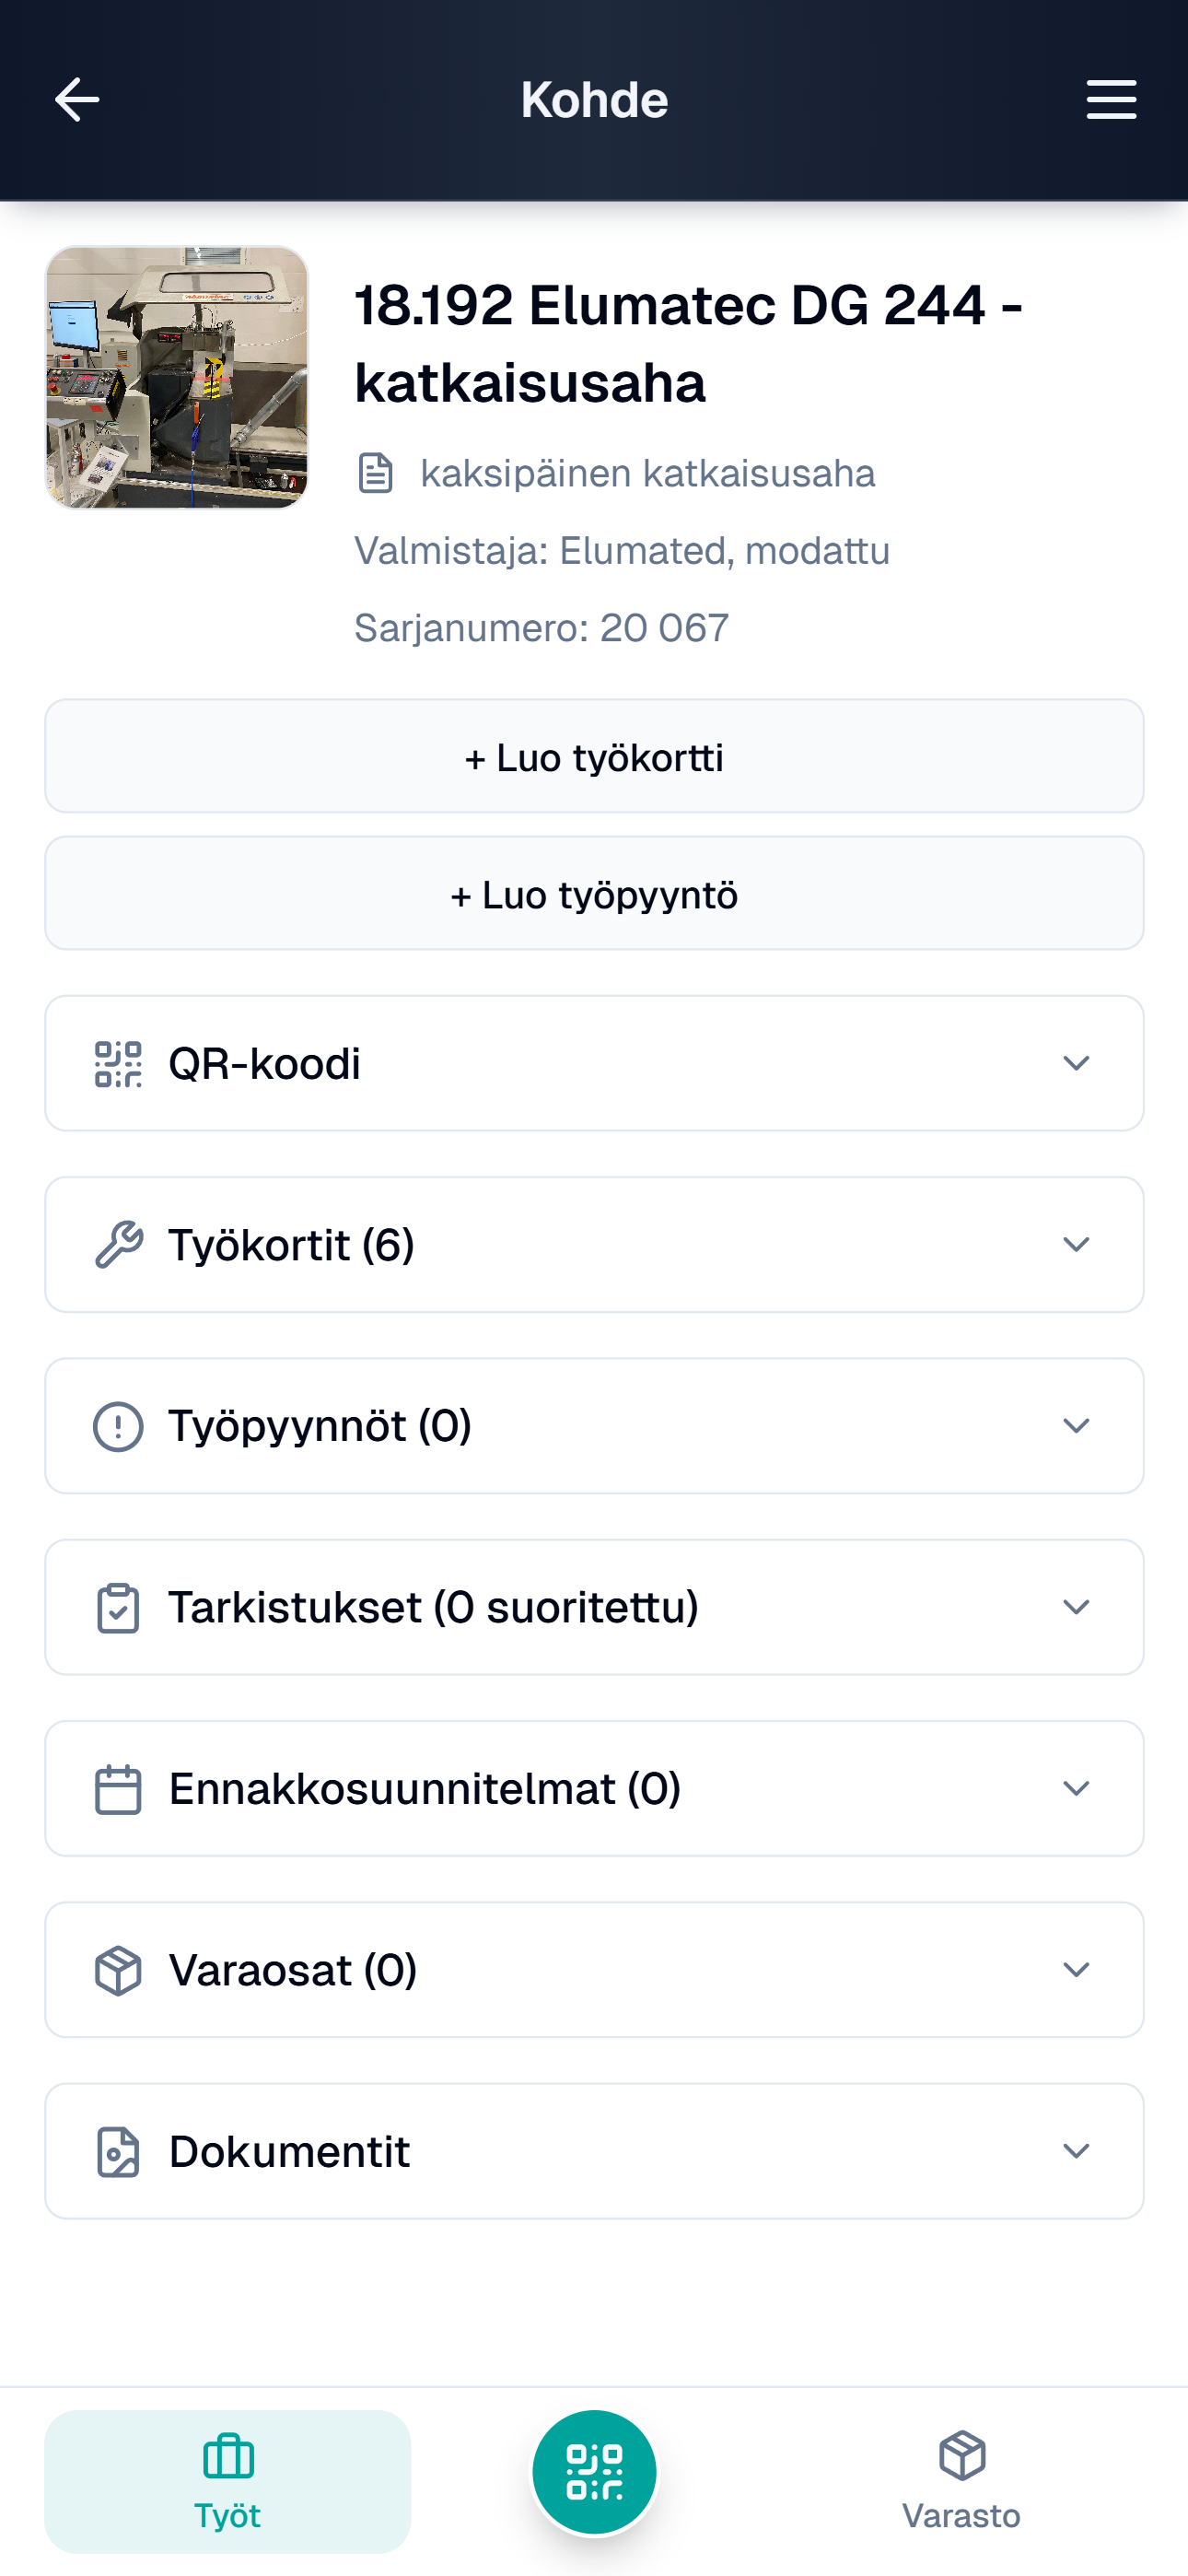Screen dimensions: 1188x2576
Task: Click the calendar icon by Ennakkosuunnitelmat
Action: coord(118,1789)
